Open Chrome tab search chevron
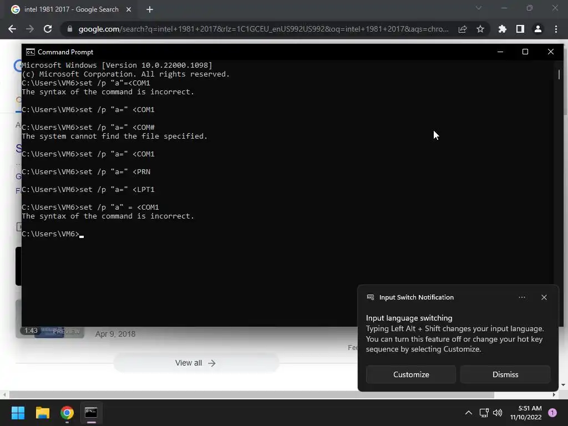Screen dimensions: 568x426 [479, 8]
